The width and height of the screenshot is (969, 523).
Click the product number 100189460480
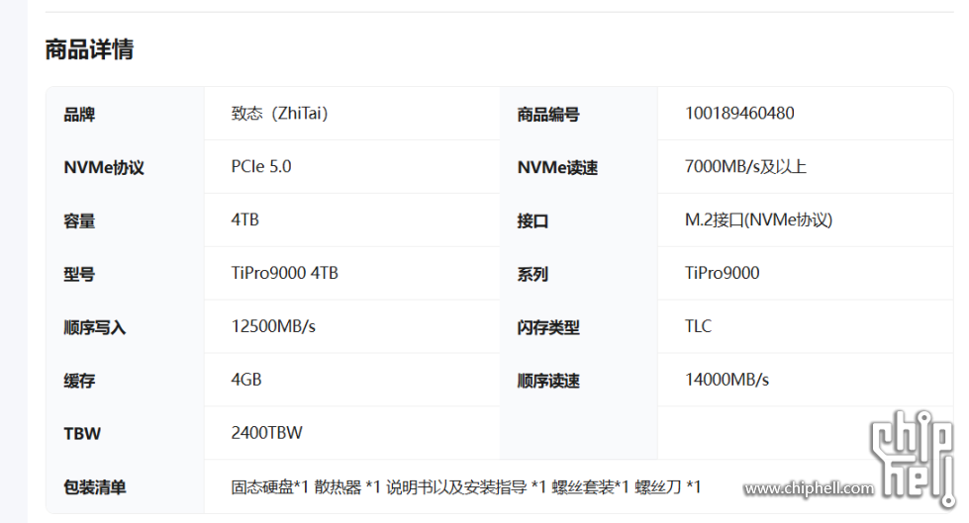739,114
